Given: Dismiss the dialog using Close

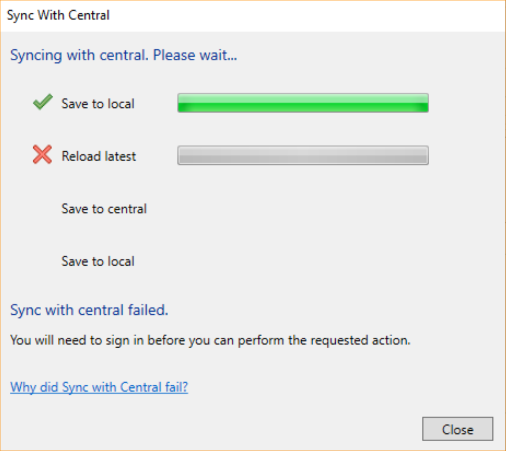Looking at the screenshot, I should coord(457,429).
